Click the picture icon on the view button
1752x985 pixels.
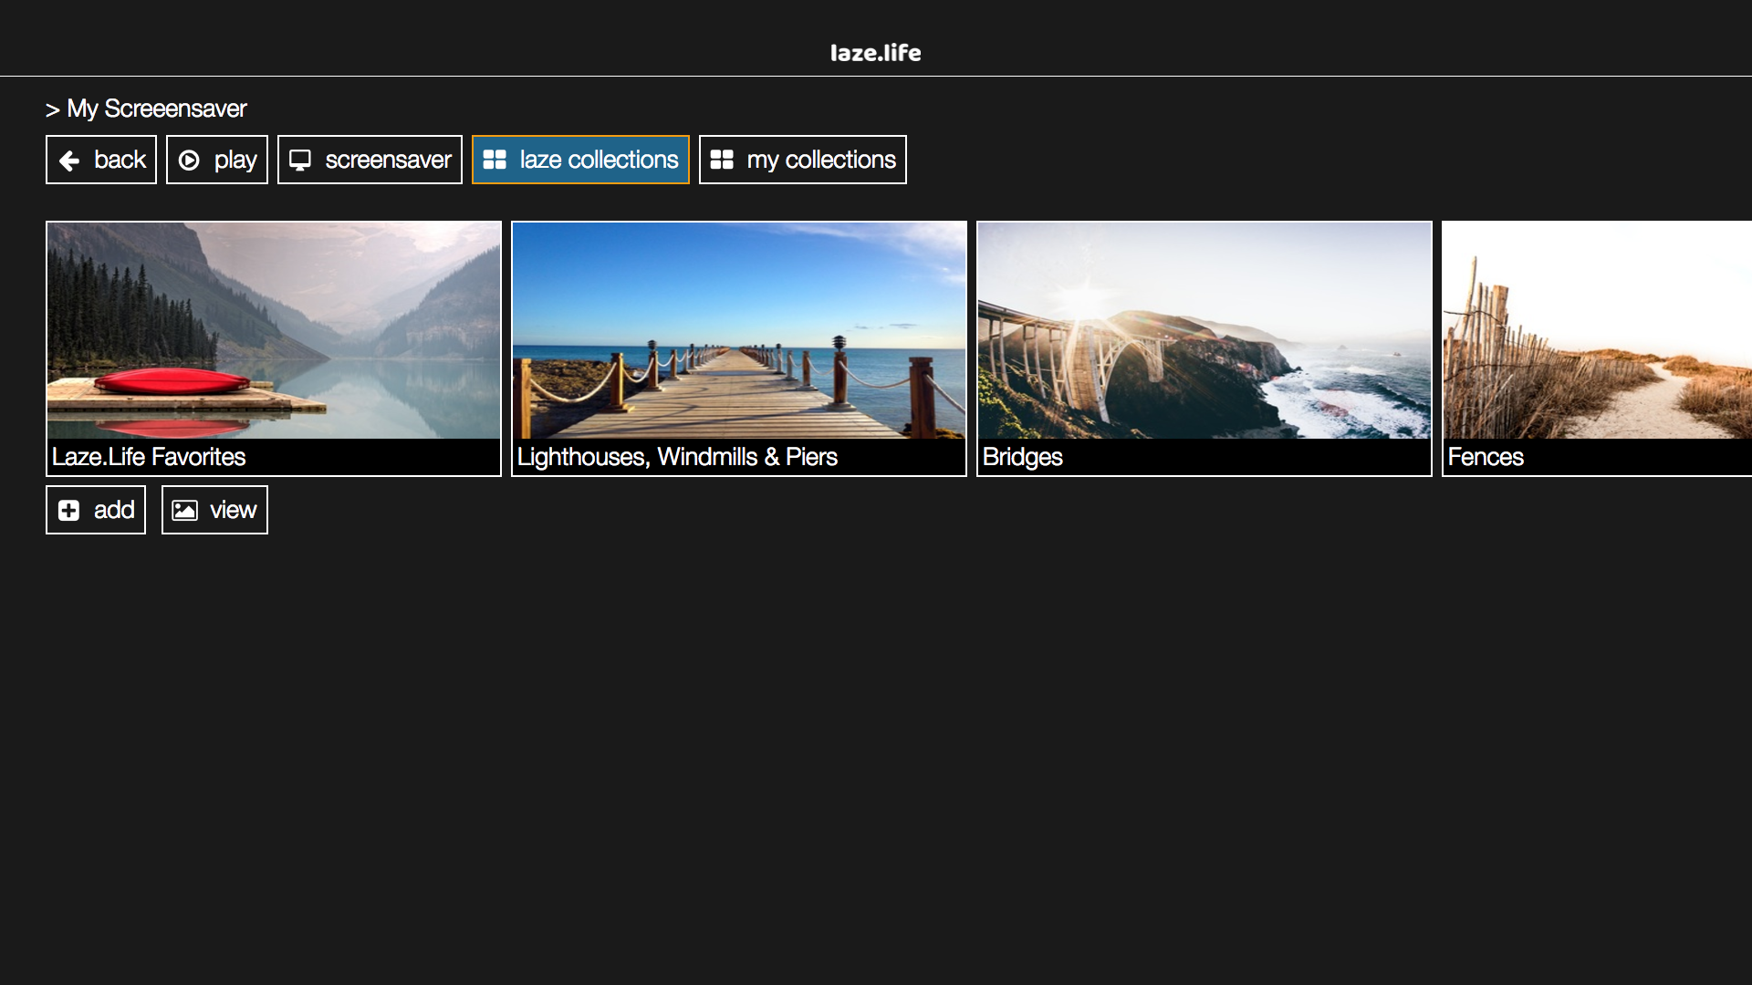184,510
